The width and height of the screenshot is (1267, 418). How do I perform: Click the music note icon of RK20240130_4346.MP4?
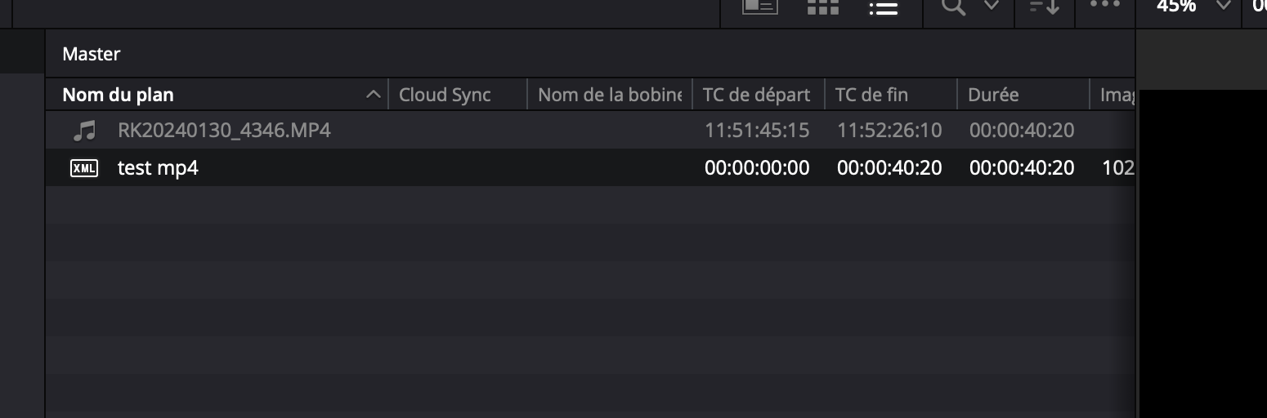point(84,130)
